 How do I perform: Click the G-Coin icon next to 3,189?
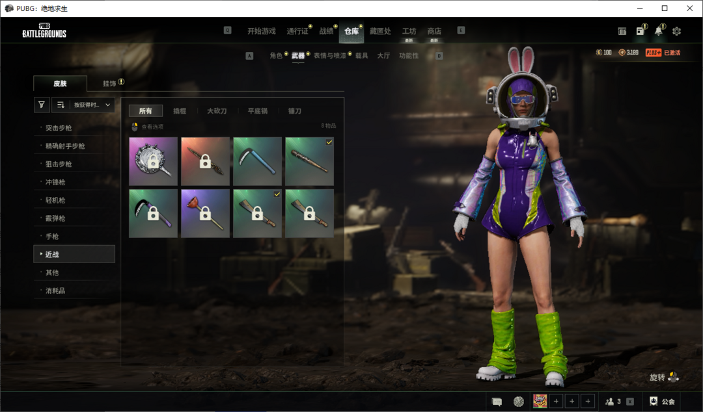(x=622, y=53)
